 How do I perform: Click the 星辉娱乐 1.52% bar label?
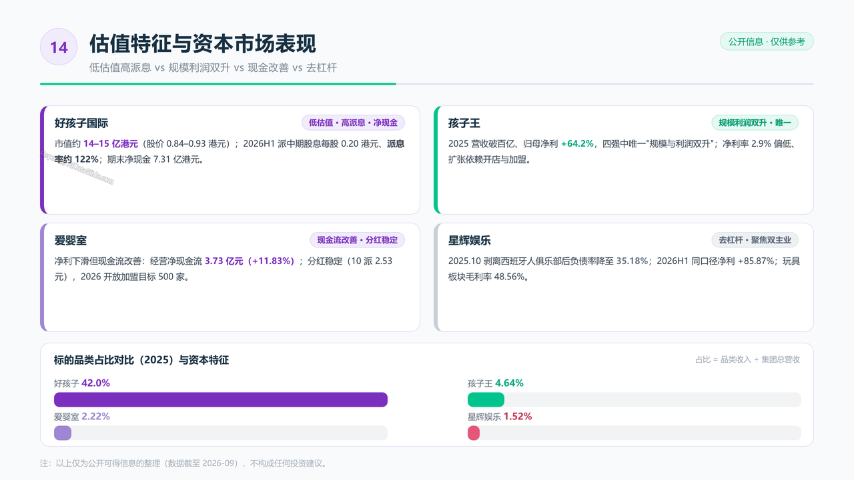(x=500, y=417)
